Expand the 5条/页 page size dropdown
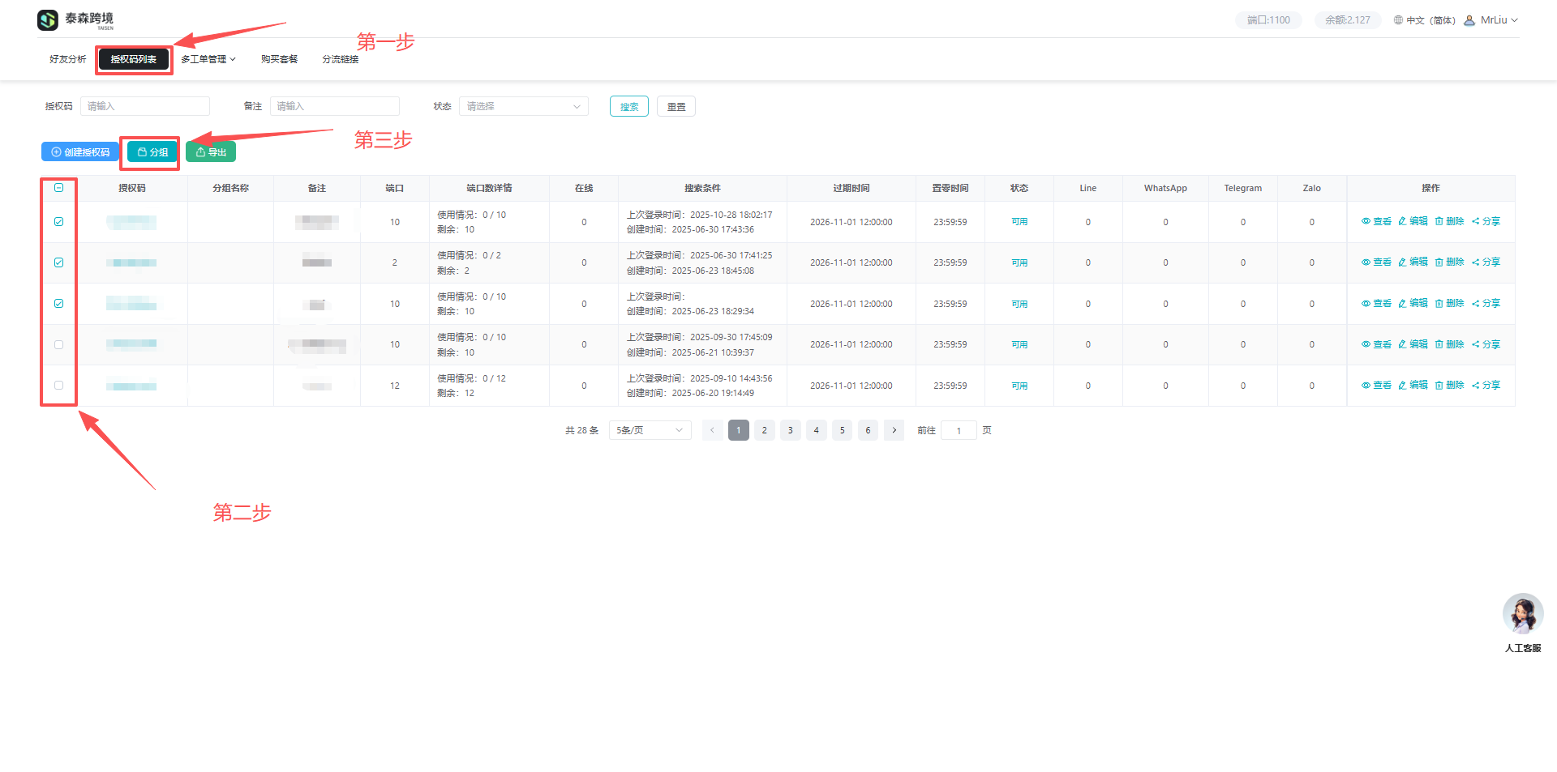Screen dimensions: 1557x772 (x=650, y=430)
